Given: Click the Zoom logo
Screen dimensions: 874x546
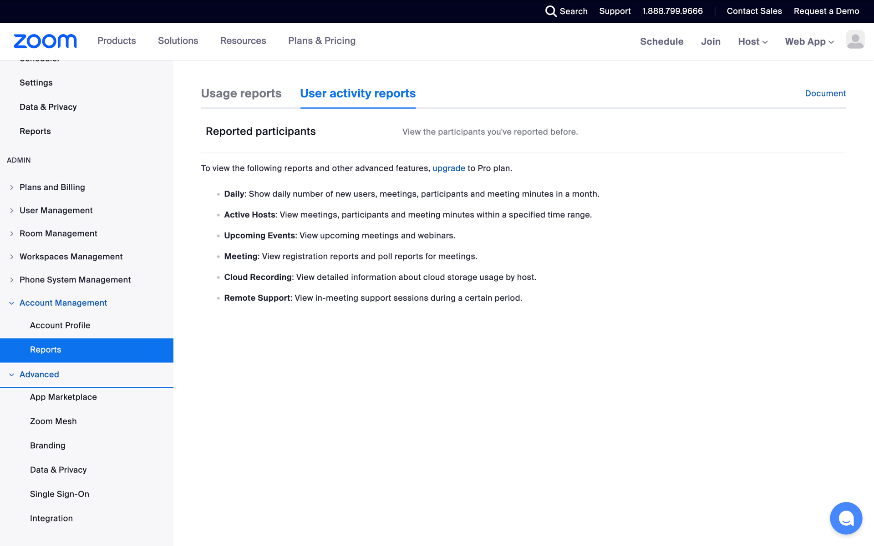Looking at the screenshot, I should (x=45, y=41).
